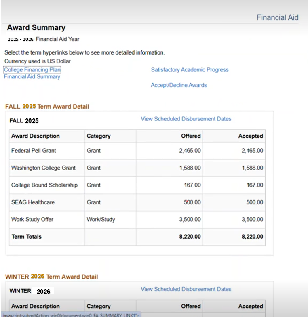Select the Term Totals offered amount
308x317 pixels.
(x=190, y=237)
